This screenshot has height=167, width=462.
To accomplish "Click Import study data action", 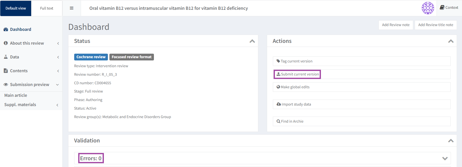I will coord(296,104).
